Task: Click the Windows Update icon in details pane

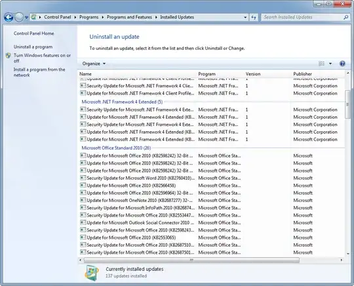Action: (x=92, y=273)
